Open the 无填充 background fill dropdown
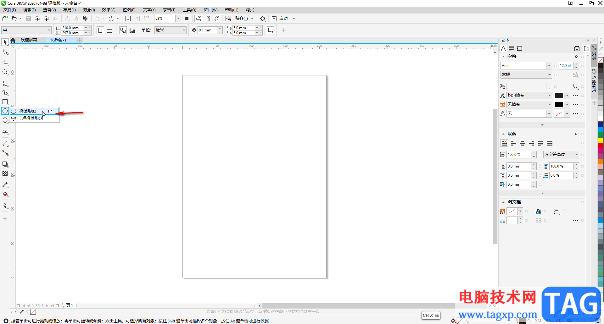604x324 pixels. pyautogui.click(x=549, y=105)
